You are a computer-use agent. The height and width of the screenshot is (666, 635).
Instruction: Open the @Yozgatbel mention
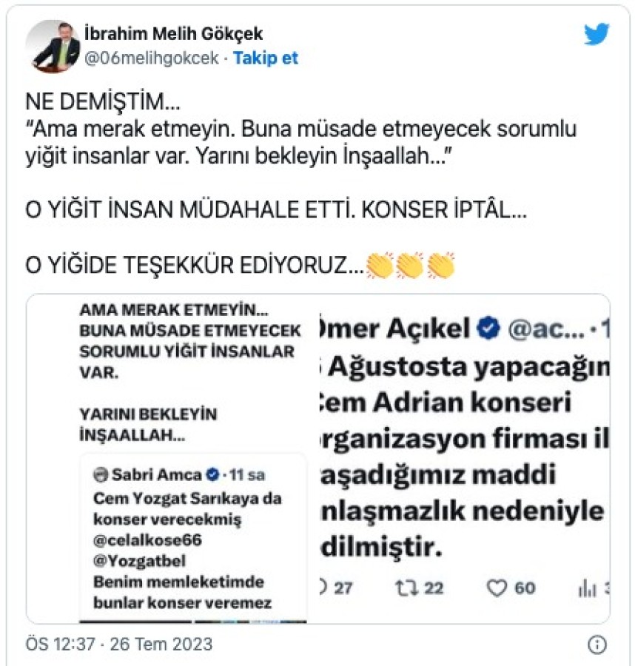(140, 561)
